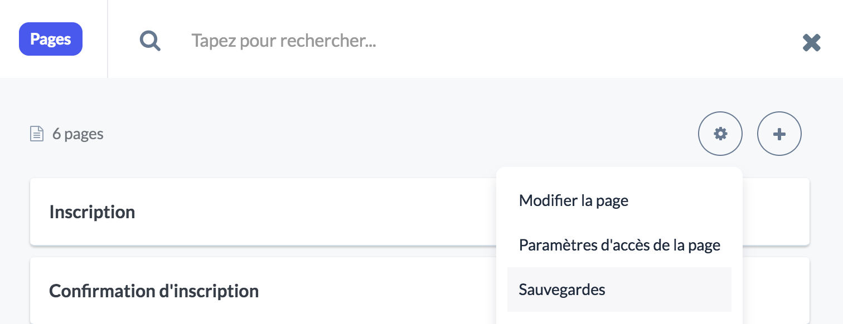Viewport: 843px width, 324px height.
Task: Select "Paramètres d'accès de la page" menu entry
Action: (x=619, y=245)
